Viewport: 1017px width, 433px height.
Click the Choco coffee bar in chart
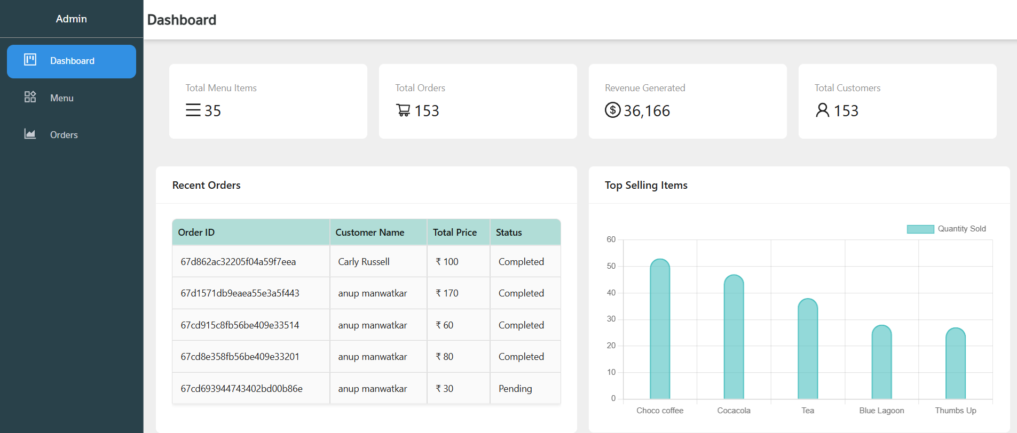(x=660, y=329)
